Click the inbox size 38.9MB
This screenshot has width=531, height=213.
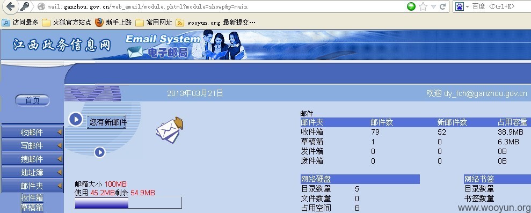click(x=511, y=132)
